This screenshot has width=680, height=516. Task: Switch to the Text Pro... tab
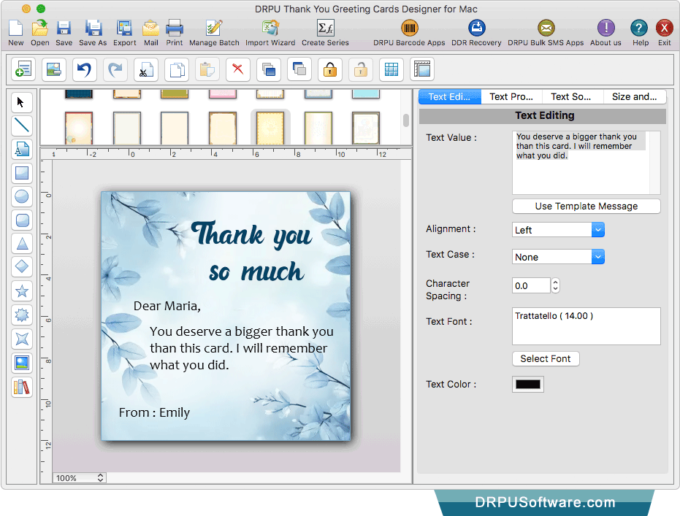511,96
